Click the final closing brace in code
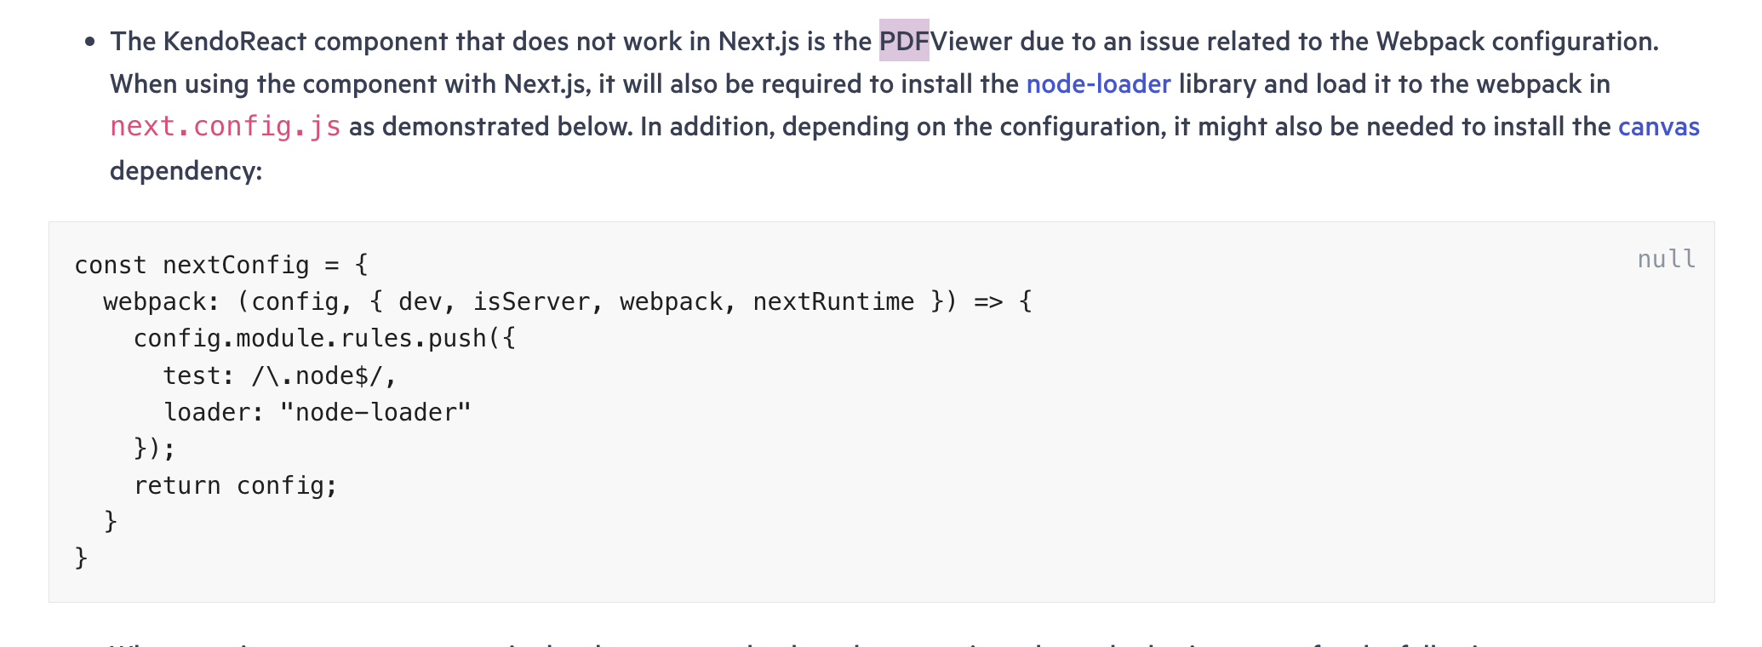This screenshot has width=1762, height=647. click(82, 558)
